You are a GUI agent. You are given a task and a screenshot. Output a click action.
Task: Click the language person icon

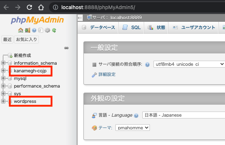94,116
